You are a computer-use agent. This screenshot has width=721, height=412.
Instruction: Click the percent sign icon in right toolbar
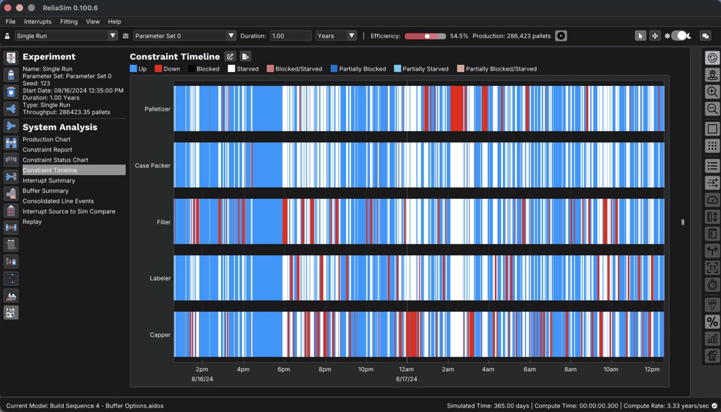[x=712, y=323]
